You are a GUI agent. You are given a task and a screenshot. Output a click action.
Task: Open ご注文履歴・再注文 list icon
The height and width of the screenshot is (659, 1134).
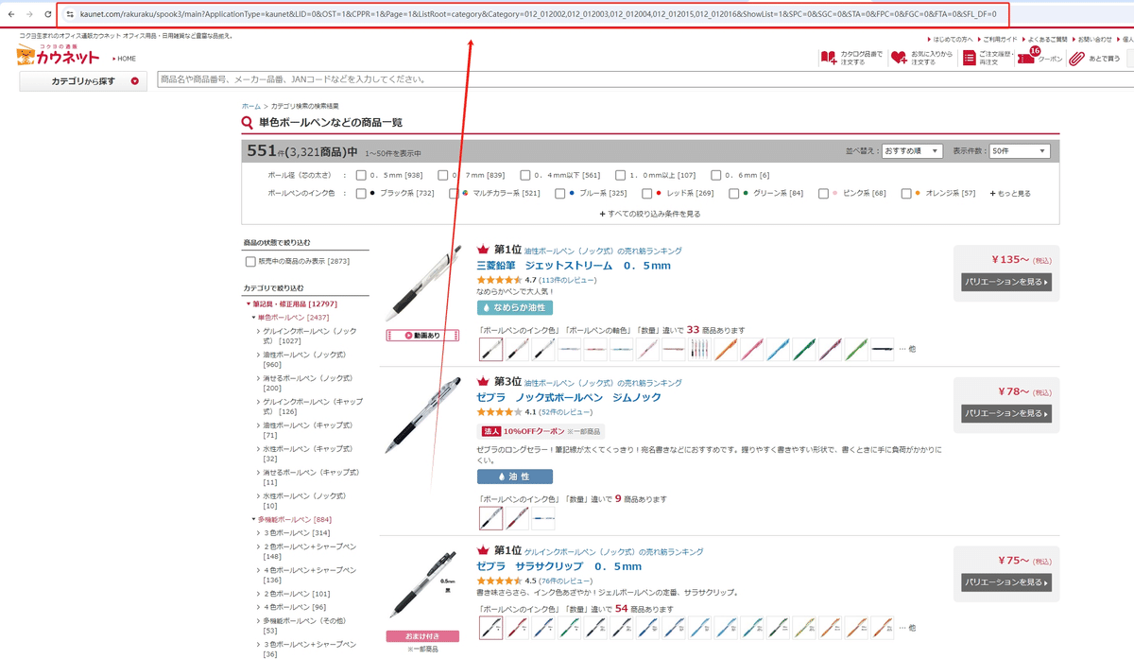(970, 59)
